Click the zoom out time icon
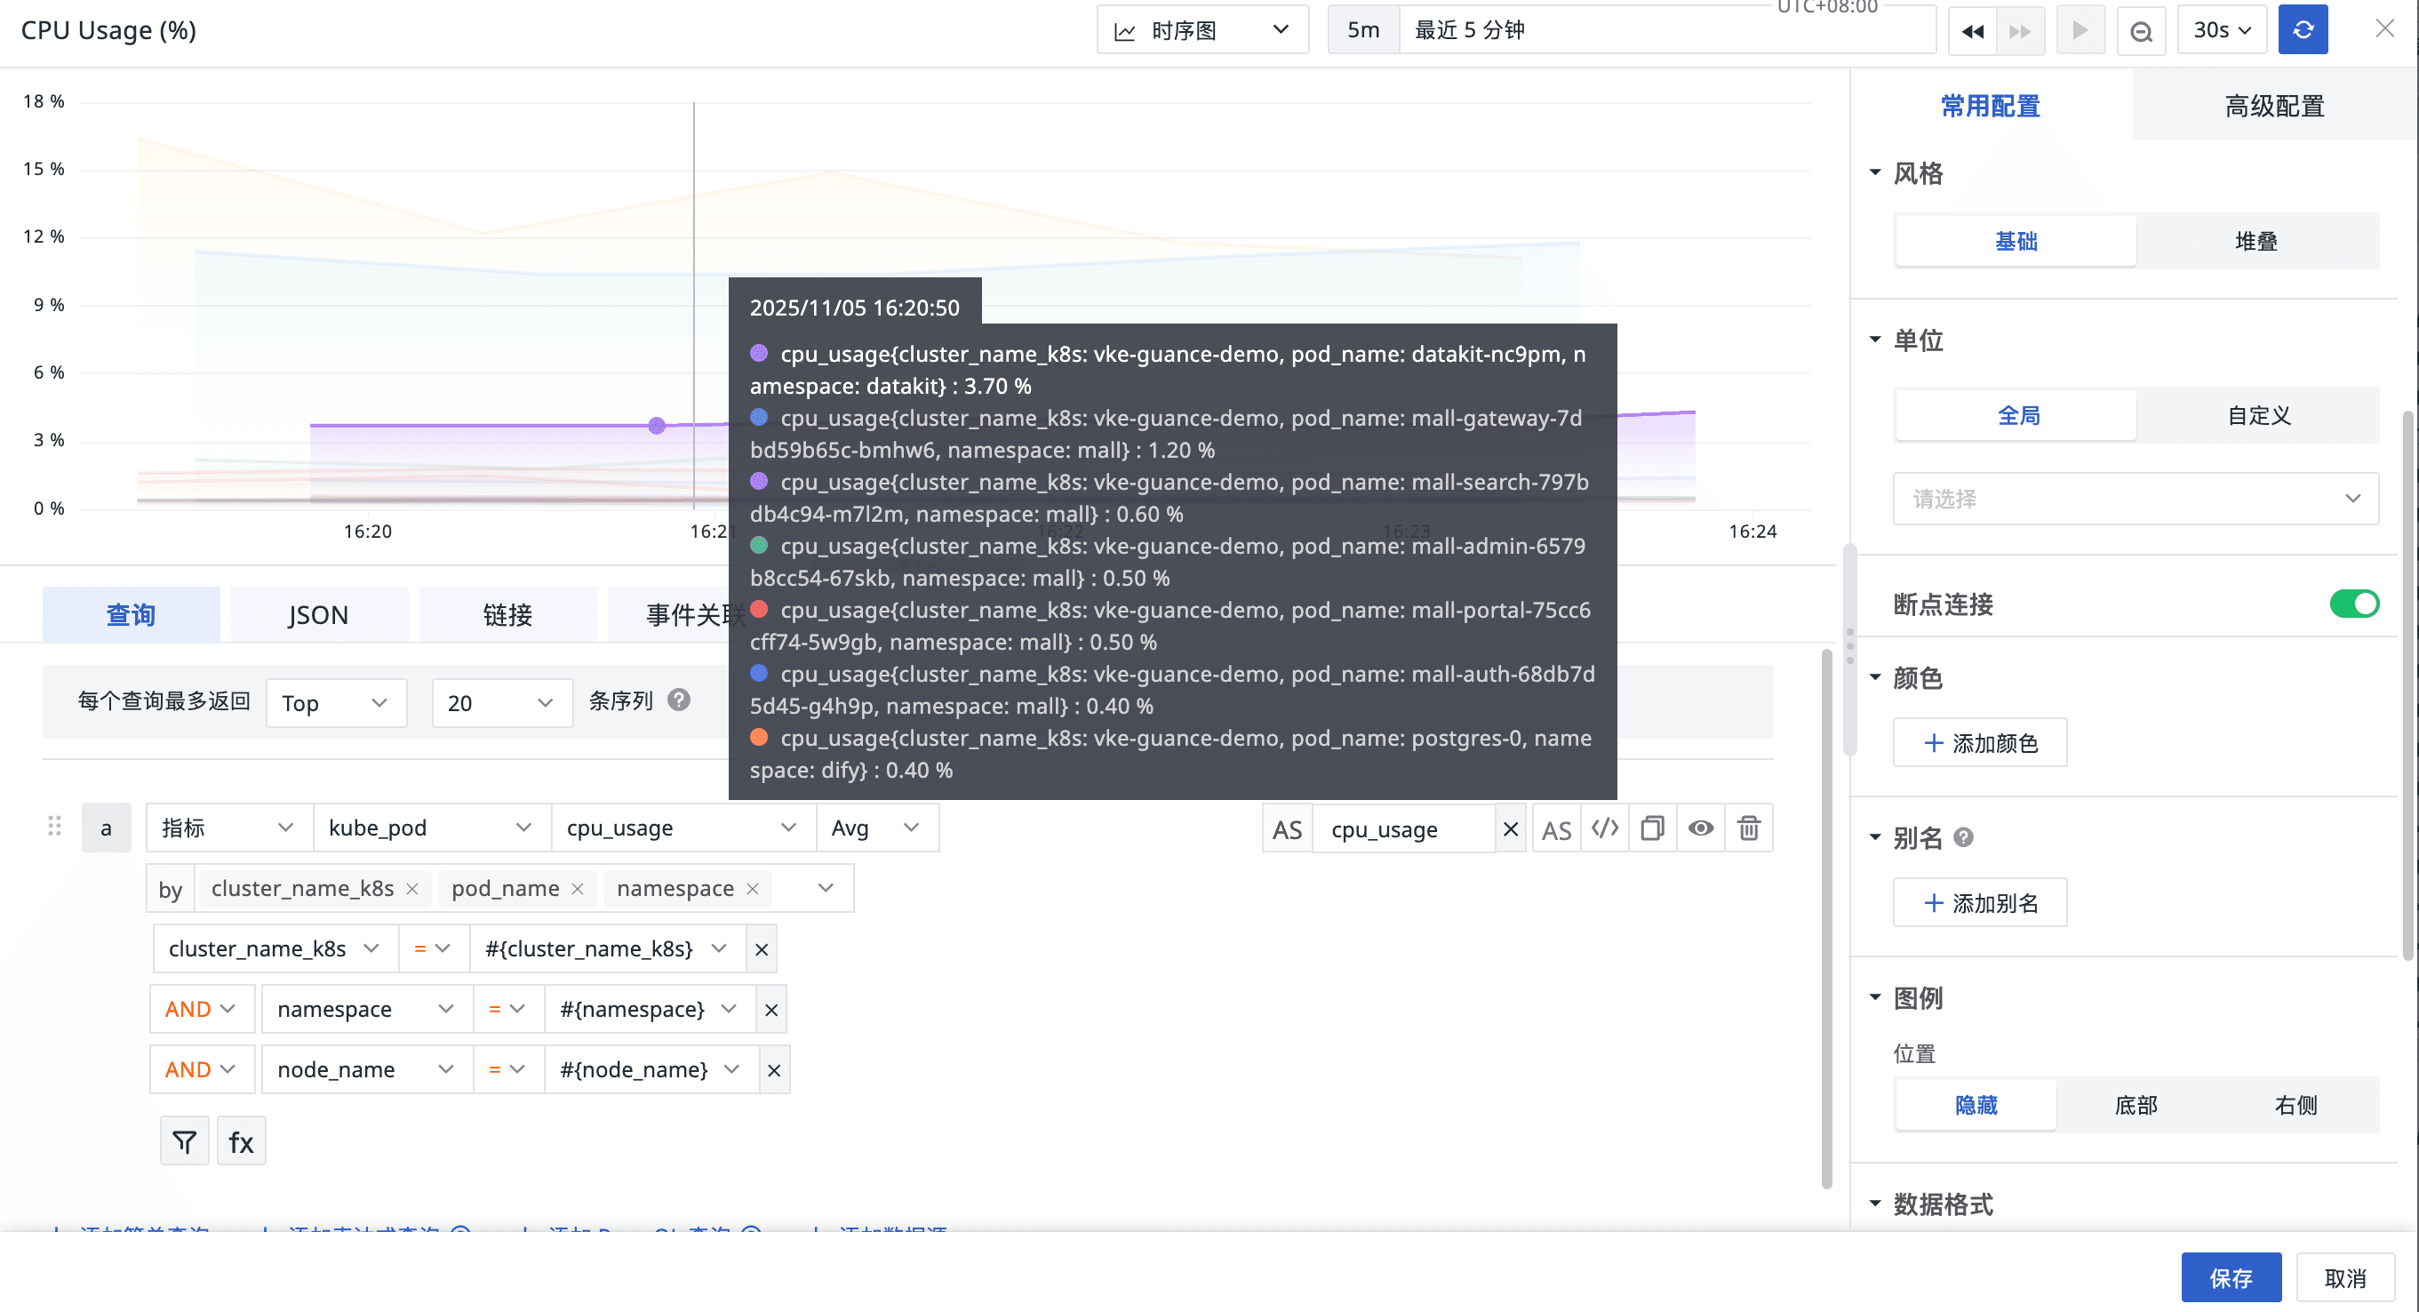2419x1312 pixels. click(2140, 31)
